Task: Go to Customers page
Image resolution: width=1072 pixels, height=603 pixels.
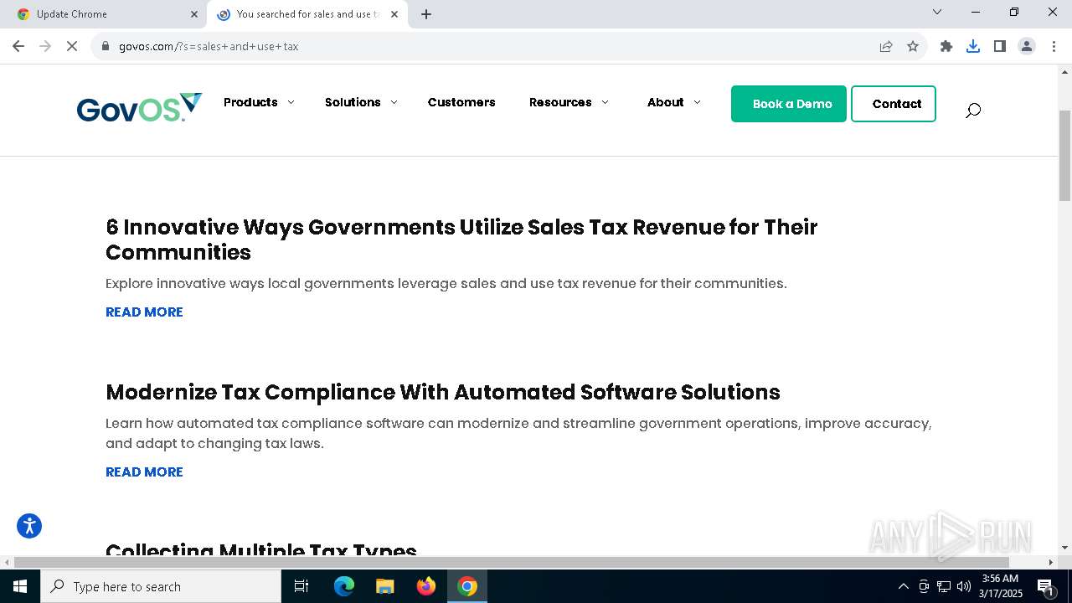Action: tap(461, 102)
